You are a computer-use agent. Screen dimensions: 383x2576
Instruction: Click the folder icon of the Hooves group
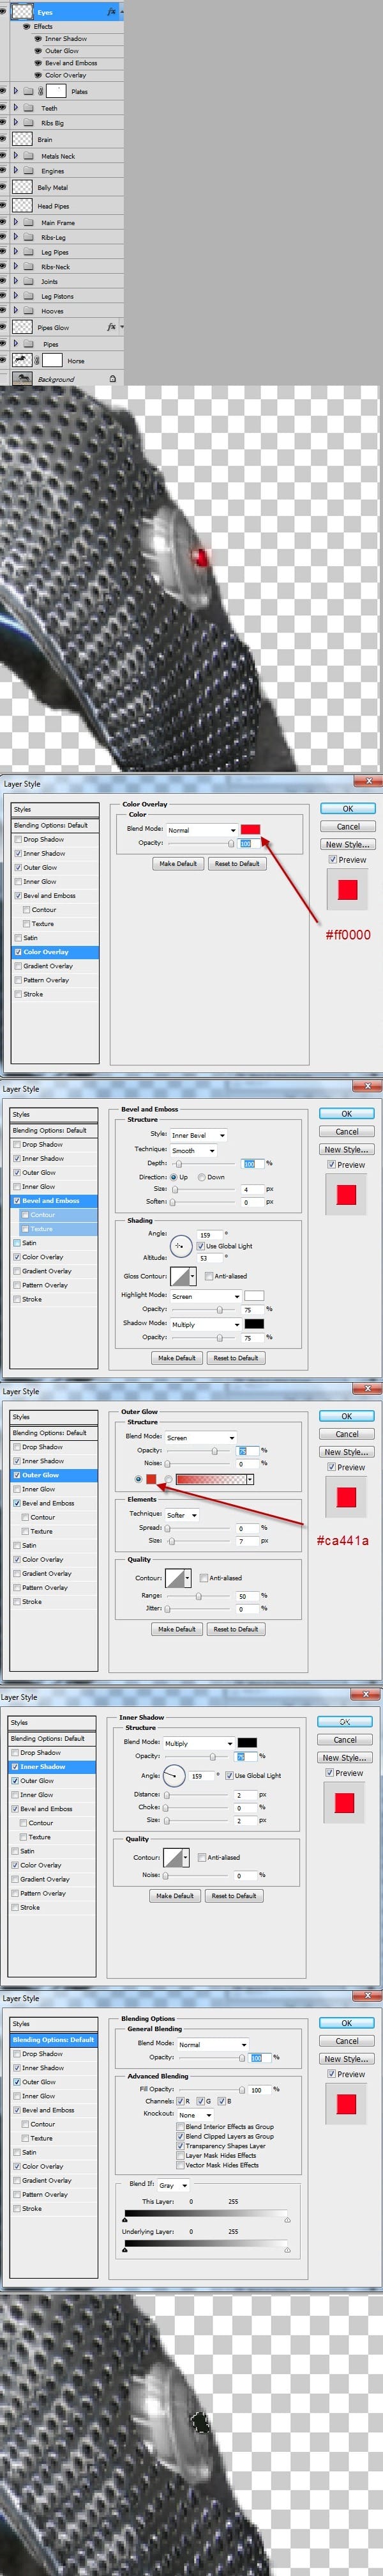(x=28, y=311)
